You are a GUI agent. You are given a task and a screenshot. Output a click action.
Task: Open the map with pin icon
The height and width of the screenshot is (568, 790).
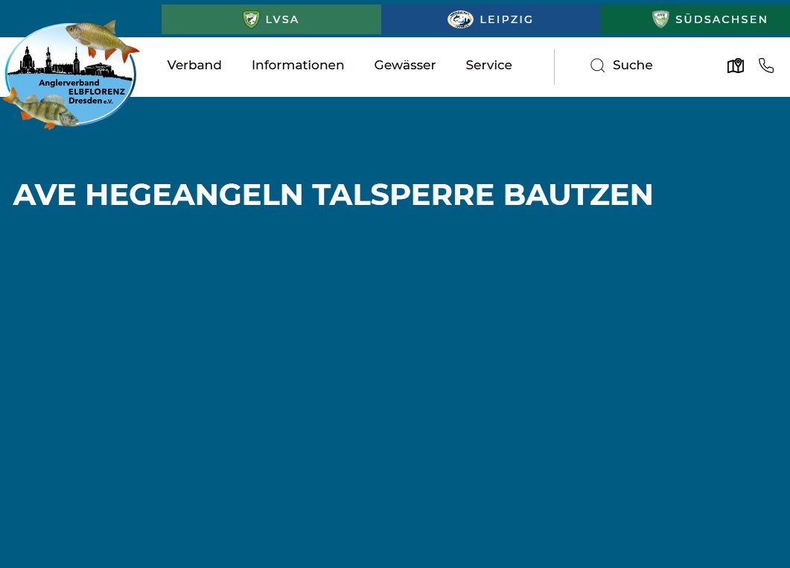point(736,66)
